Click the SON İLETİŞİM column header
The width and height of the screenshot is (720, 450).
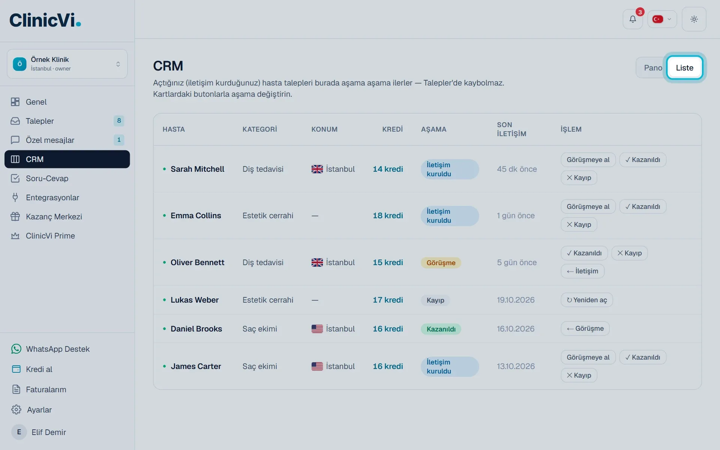coord(511,129)
